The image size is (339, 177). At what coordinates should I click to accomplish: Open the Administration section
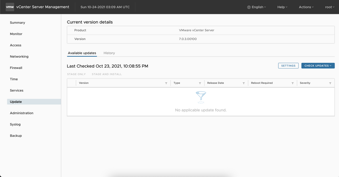[x=22, y=113]
